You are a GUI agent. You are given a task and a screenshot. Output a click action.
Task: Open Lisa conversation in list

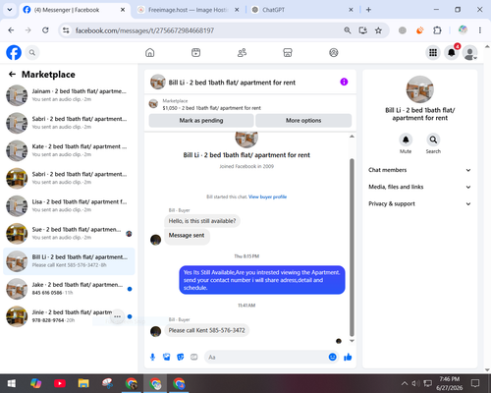coord(69,205)
